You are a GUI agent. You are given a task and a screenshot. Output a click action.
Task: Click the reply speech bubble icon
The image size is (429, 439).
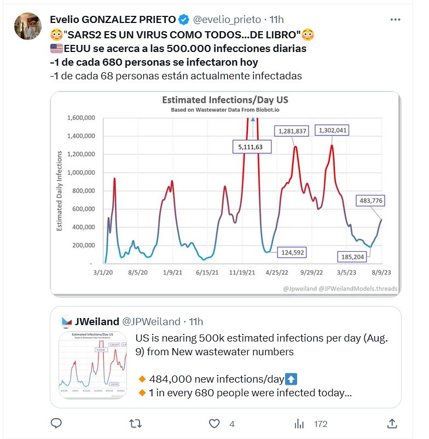pyautogui.click(x=56, y=423)
